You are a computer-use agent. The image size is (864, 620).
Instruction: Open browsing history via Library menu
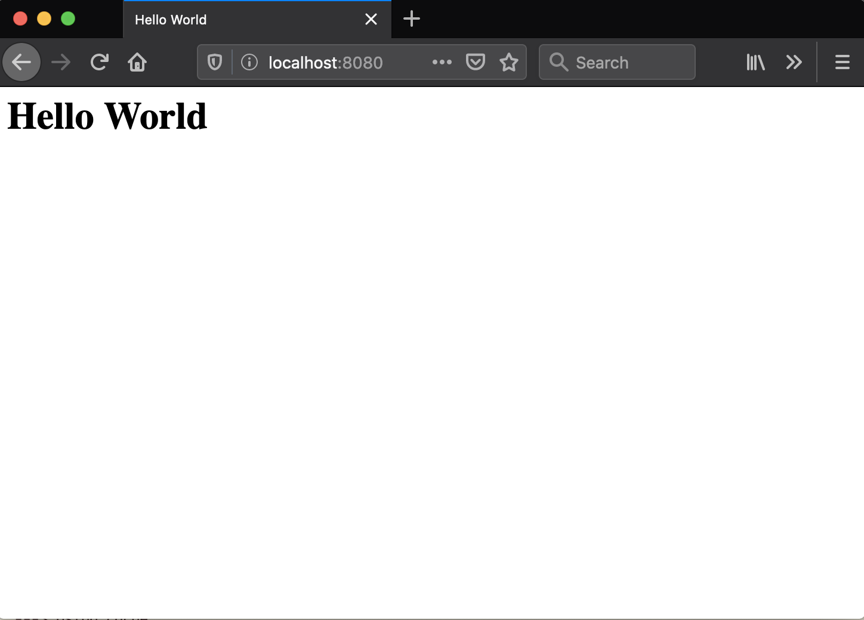(755, 62)
